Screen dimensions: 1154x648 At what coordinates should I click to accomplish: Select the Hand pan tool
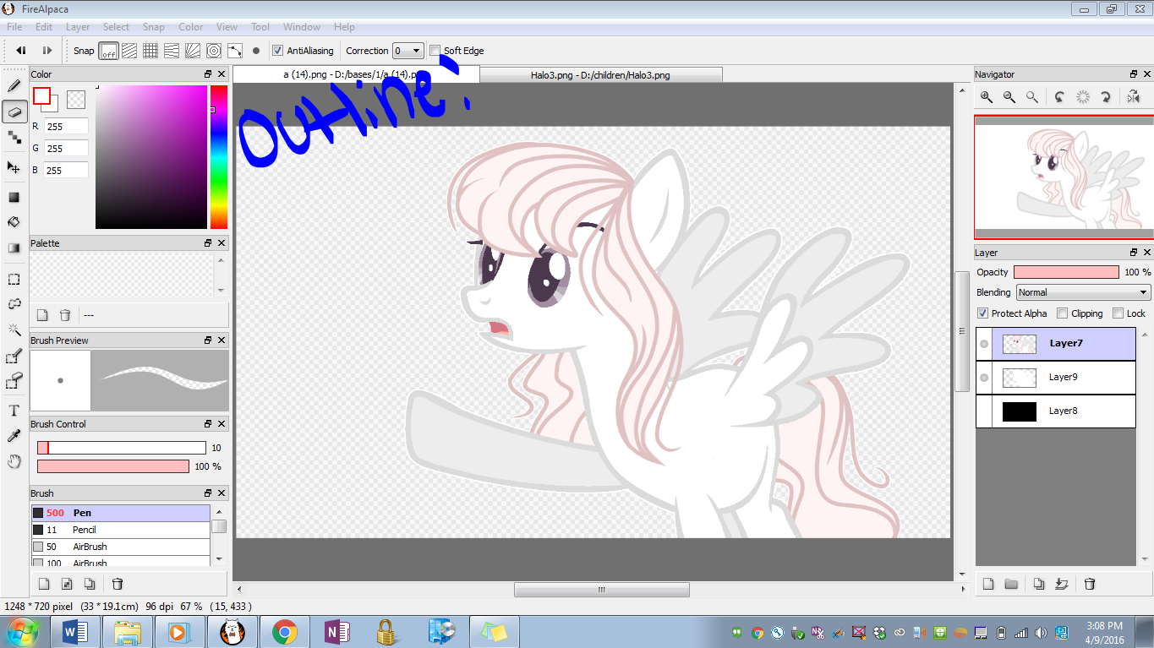14,461
